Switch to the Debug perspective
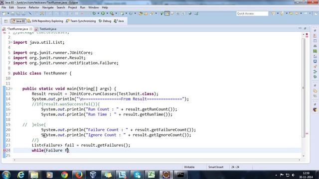 point(105,21)
